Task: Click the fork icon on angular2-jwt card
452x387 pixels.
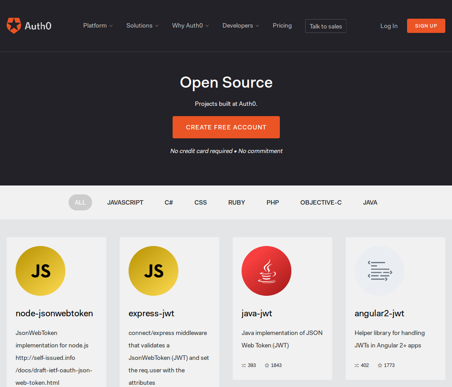Action: click(357, 365)
